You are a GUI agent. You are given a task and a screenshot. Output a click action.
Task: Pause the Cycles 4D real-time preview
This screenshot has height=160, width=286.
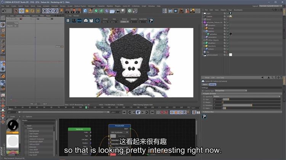68,21
